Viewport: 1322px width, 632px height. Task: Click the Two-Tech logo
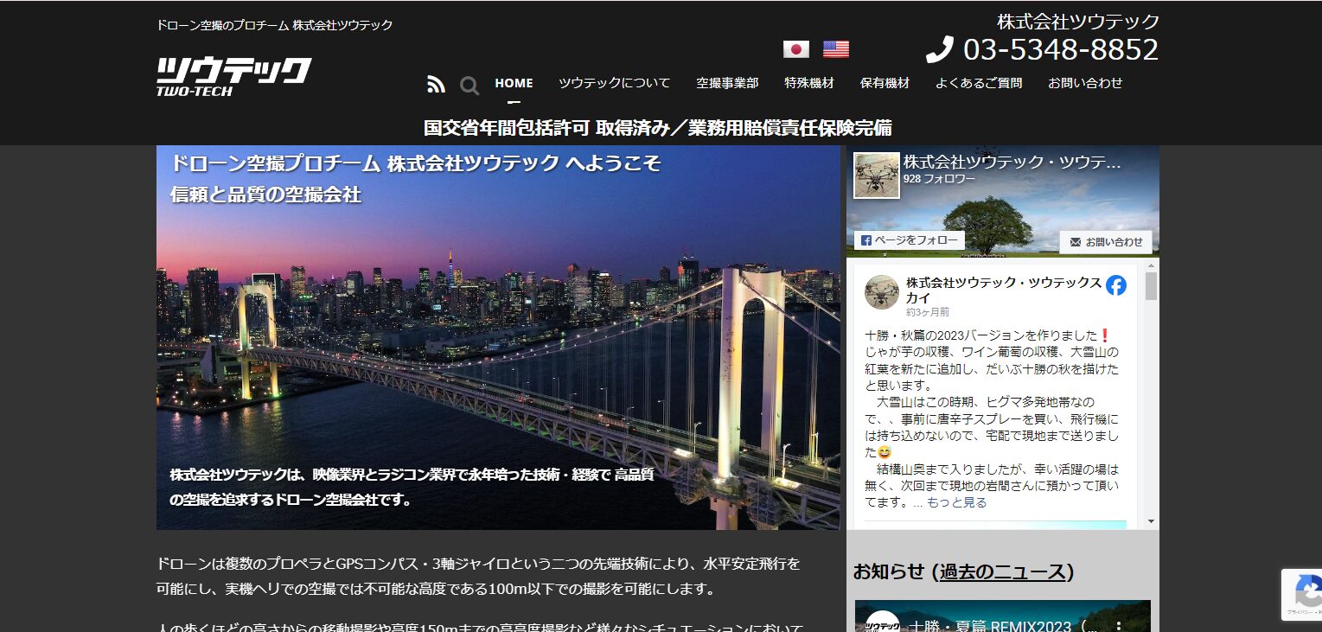pos(233,76)
